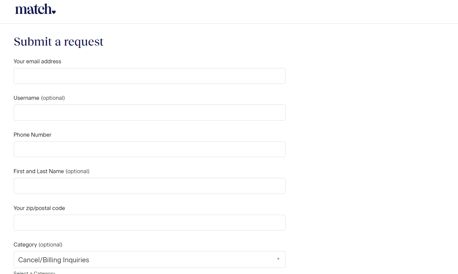Click the heart symbol in match logo
The height and width of the screenshot is (274, 458).
(54, 12)
